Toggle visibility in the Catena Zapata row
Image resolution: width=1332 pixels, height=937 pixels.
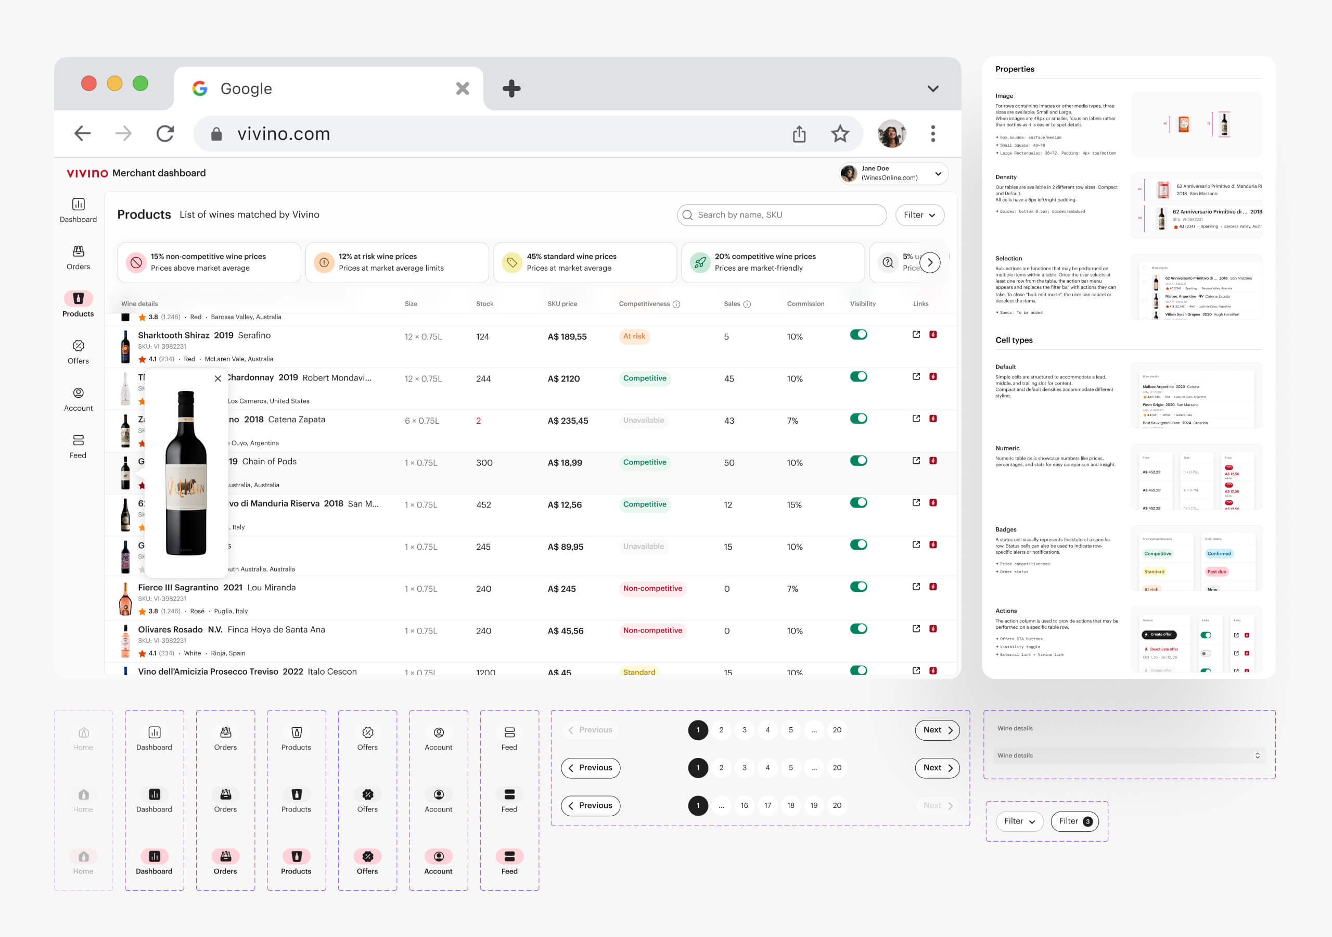[859, 419]
